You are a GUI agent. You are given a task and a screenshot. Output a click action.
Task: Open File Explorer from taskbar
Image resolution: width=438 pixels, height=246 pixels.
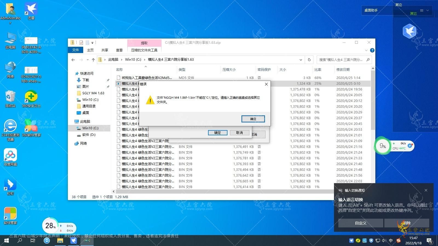point(60,241)
